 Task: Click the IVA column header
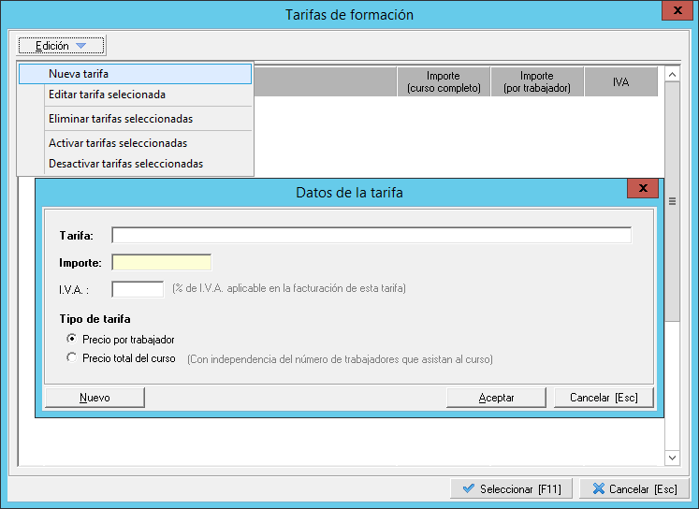point(620,81)
